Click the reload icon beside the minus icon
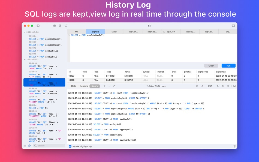This screenshot has height=162, width=259. click(114, 86)
